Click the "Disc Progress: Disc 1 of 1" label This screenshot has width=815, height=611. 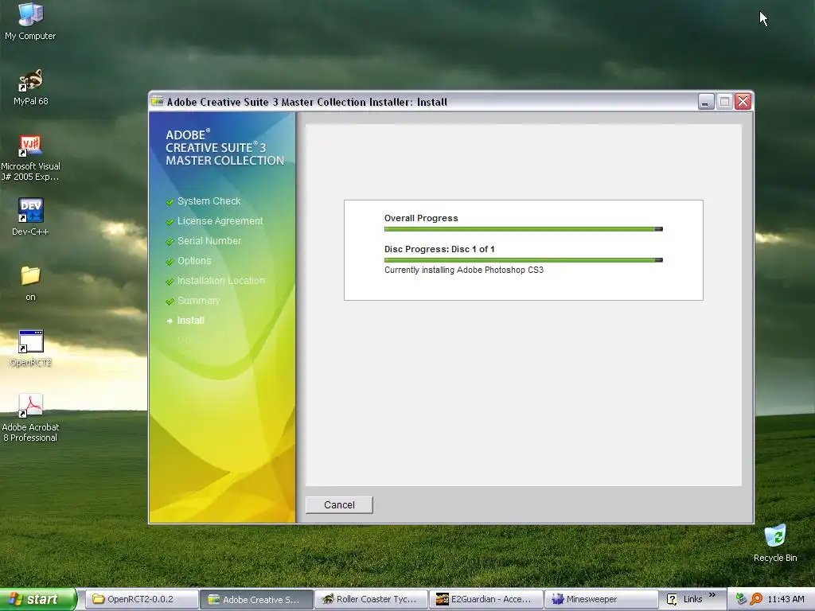coord(439,249)
